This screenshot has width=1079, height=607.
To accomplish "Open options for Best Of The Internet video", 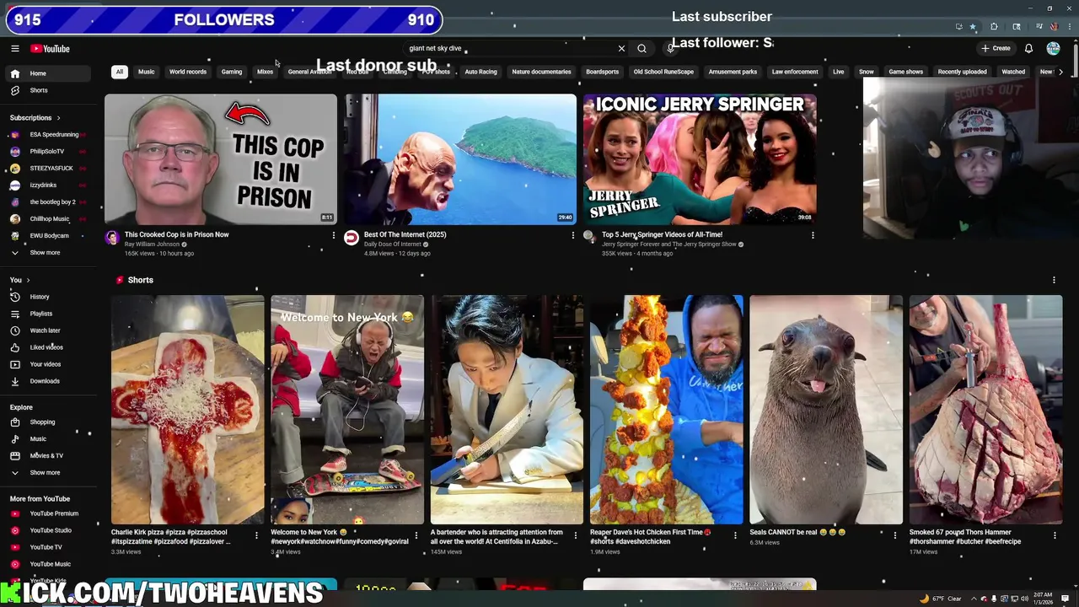I will pyautogui.click(x=573, y=235).
